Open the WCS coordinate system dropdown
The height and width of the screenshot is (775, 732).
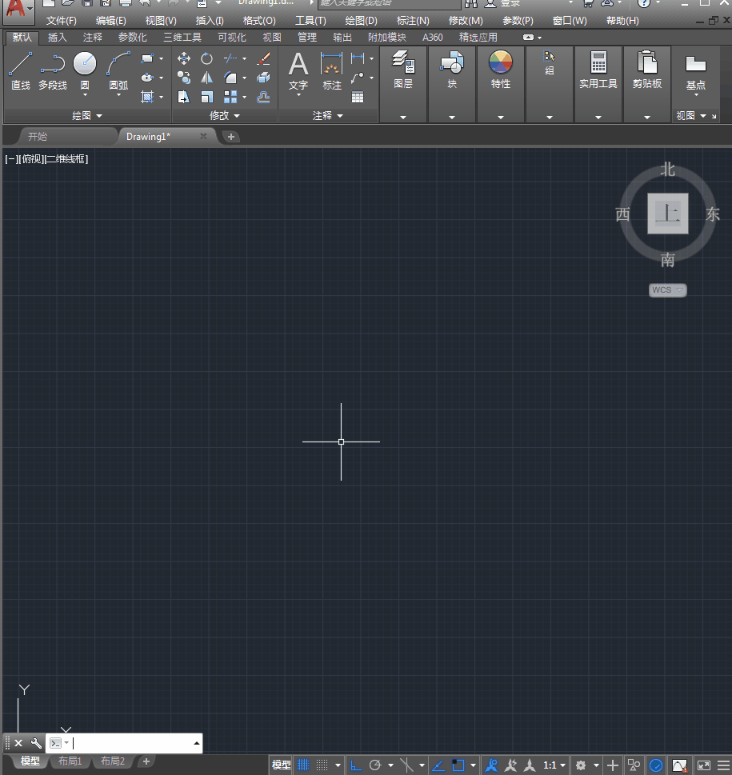(x=668, y=290)
